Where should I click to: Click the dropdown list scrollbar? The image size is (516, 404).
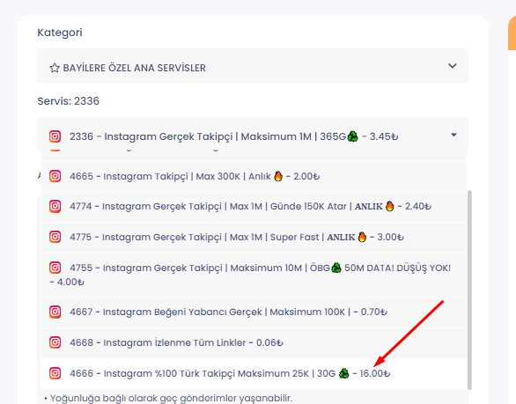tap(469, 290)
